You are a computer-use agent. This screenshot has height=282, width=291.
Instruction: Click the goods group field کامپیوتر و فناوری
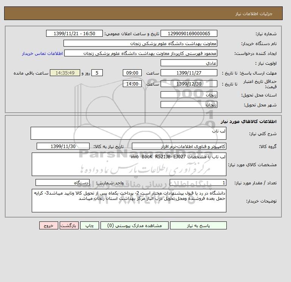(179, 146)
